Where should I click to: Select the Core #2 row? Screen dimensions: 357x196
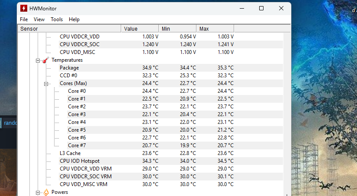point(175,107)
